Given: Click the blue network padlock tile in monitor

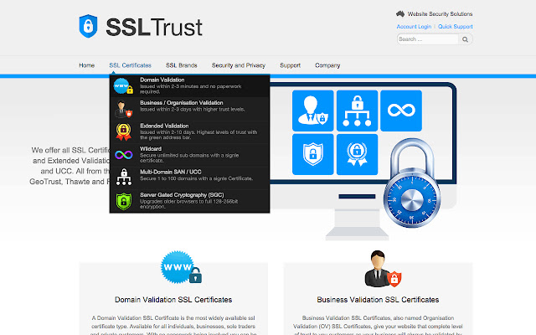Looking at the screenshot, I should (x=358, y=111).
